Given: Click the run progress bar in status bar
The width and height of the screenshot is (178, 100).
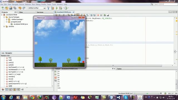Looking at the screenshot, I should click(147, 93).
